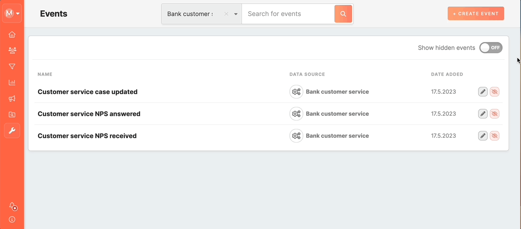Open the Home icon in sidebar

tap(12, 34)
